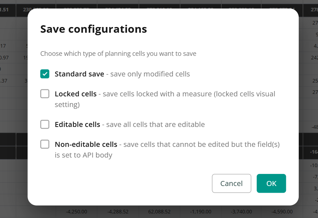318x218 pixels.
Task: Click the 'save all cells that are editable' description
Action: coord(155,124)
